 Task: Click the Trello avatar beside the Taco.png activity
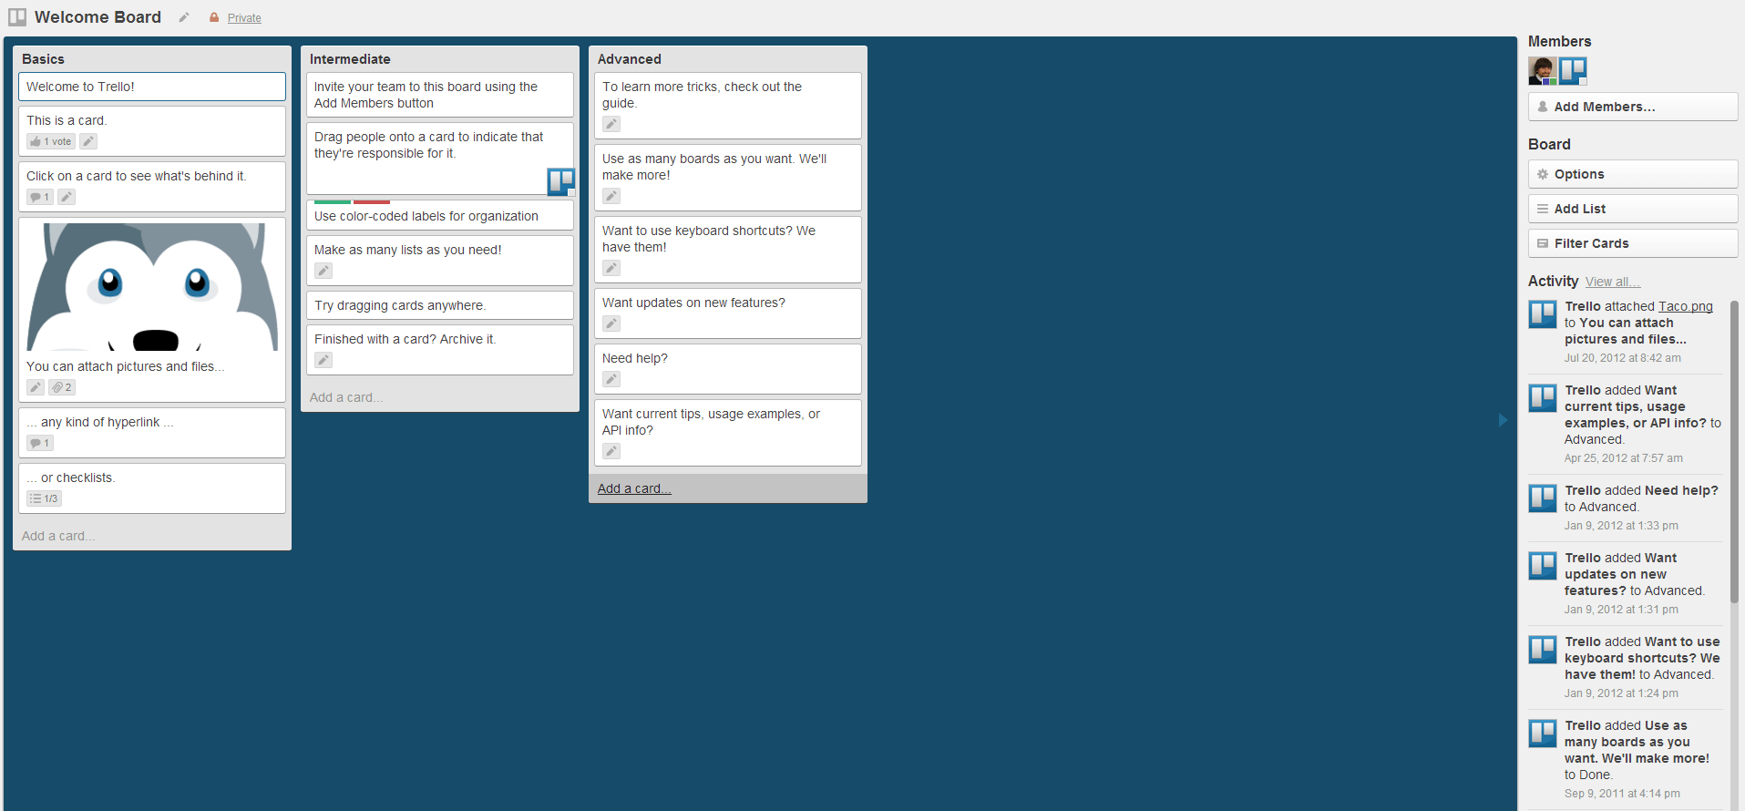(x=1543, y=314)
